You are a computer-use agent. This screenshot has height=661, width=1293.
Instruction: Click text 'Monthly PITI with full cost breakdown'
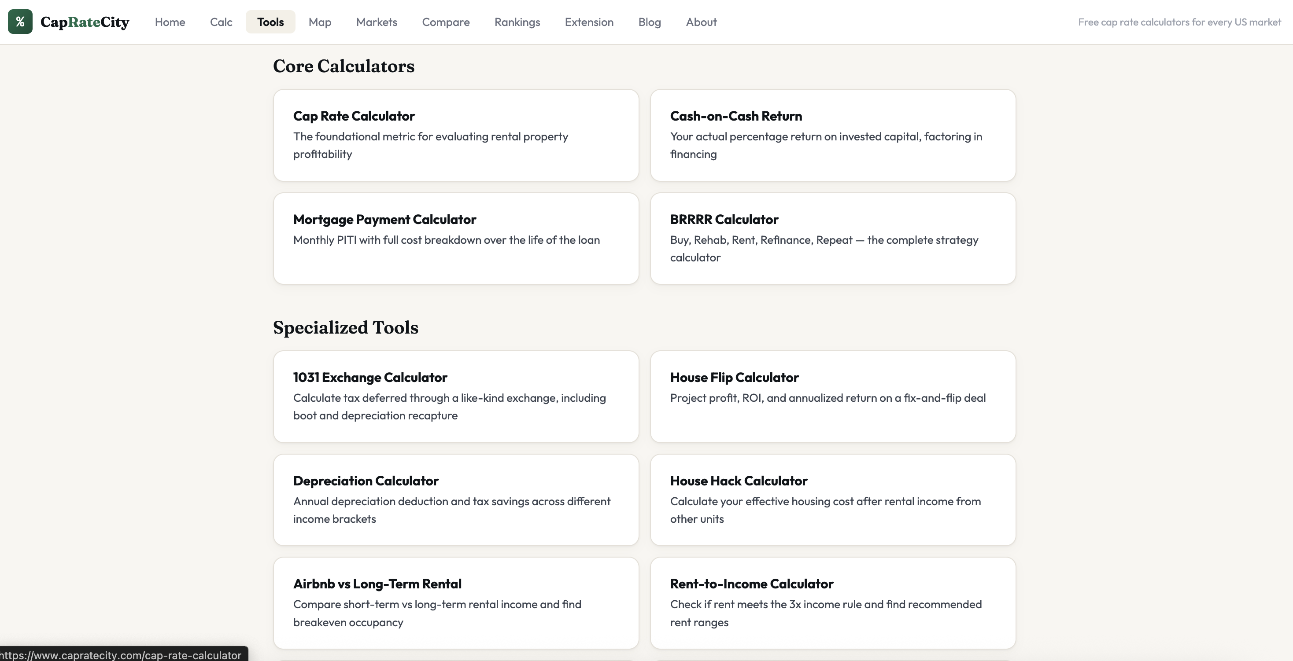387,240
